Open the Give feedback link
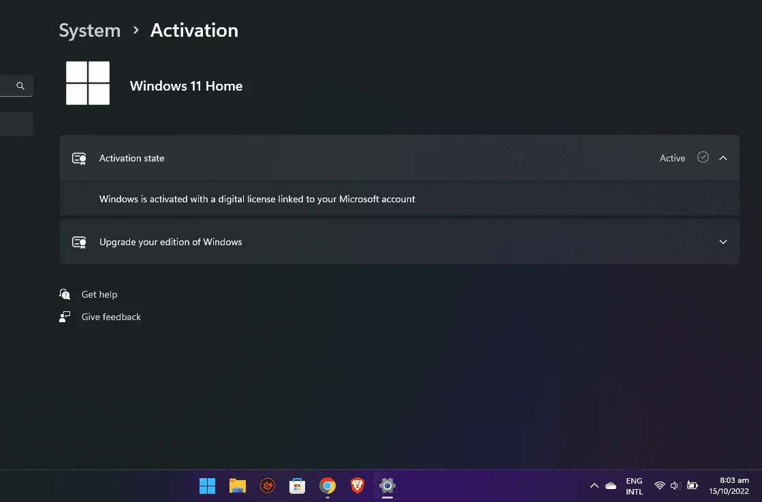The width and height of the screenshot is (762, 502). tap(111, 317)
